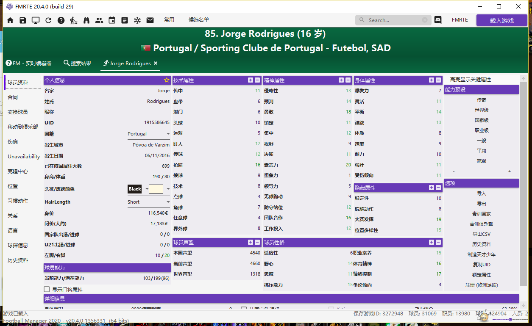Enable 显示门将属性 checkbox
Screen dimensions: 532x326
[x=47, y=290]
